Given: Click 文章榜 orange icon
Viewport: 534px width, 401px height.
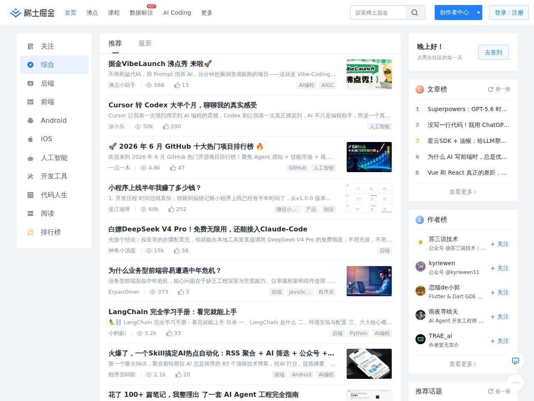Looking at the screenshot, I should click(x=420, y=89).
